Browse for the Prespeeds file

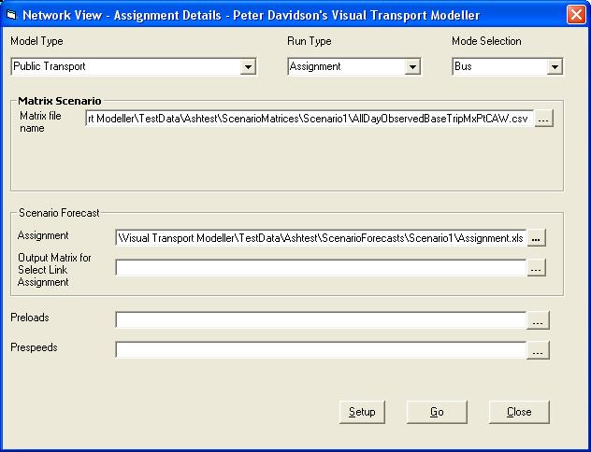coord(538,350)
